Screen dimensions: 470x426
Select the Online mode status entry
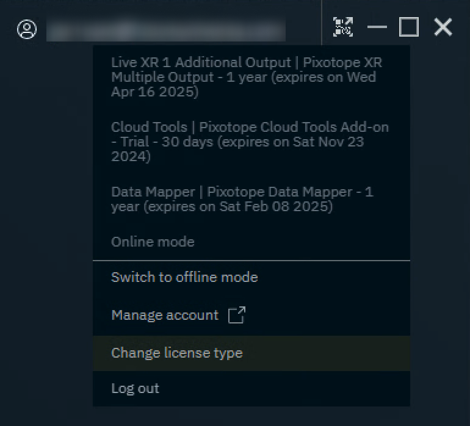pyautogui.click(x=153, y=242)
